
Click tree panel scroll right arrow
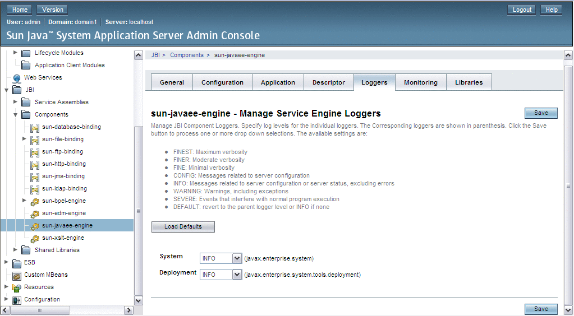[x=128, y=310]
